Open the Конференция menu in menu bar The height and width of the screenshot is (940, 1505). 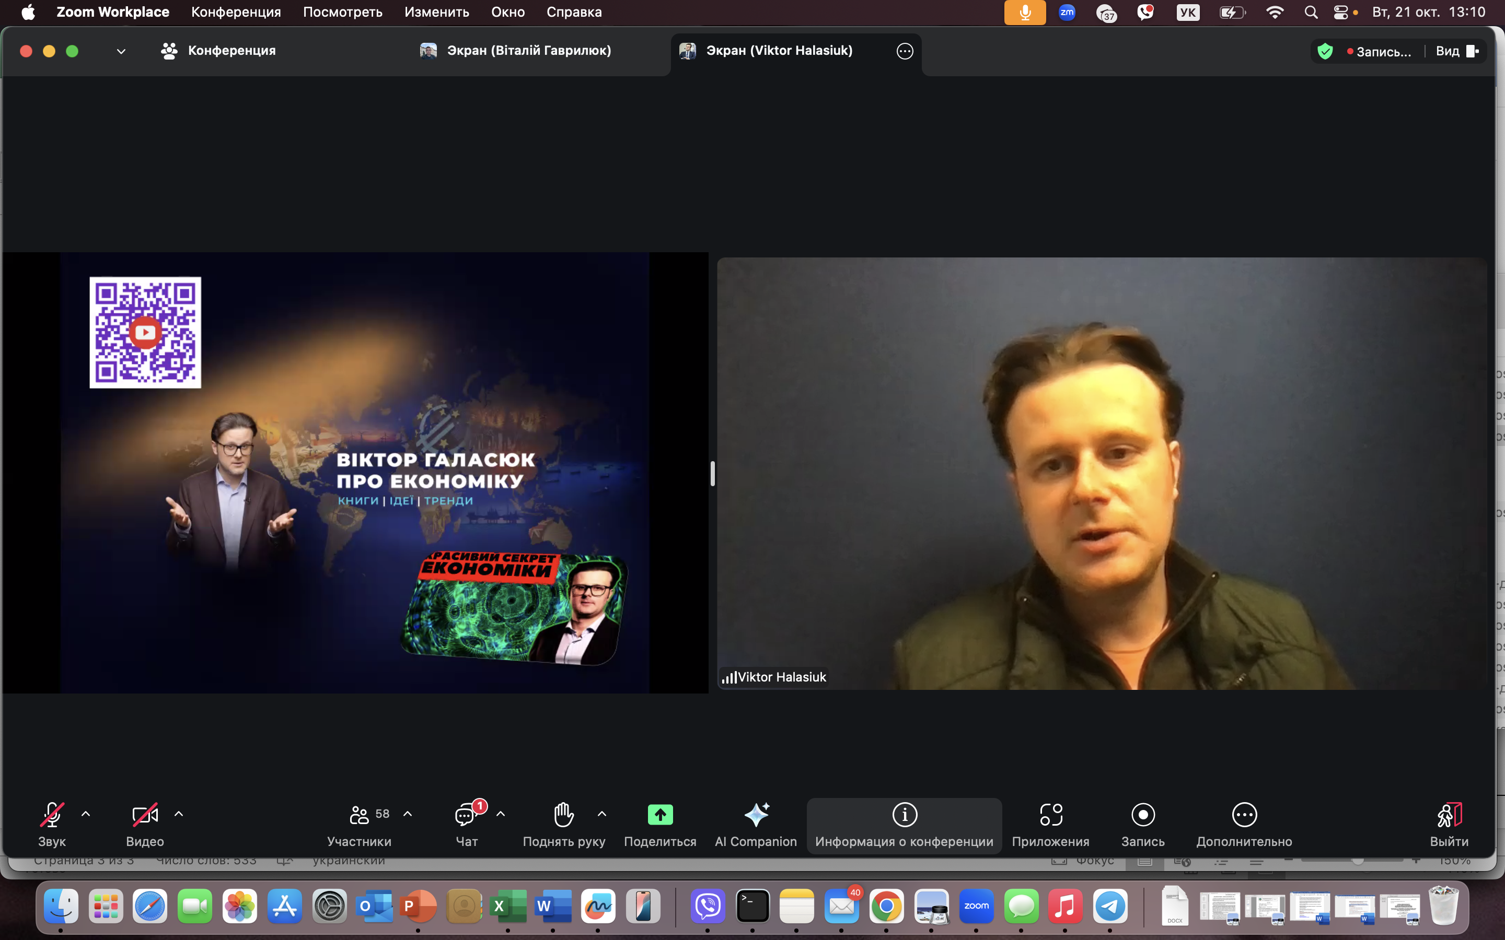click(x=236, y=12)
